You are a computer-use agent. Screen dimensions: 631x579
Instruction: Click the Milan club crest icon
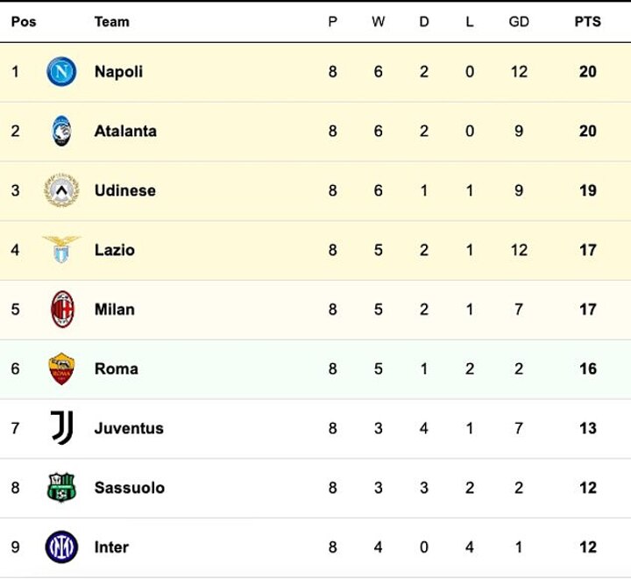(x=61, y=309)
